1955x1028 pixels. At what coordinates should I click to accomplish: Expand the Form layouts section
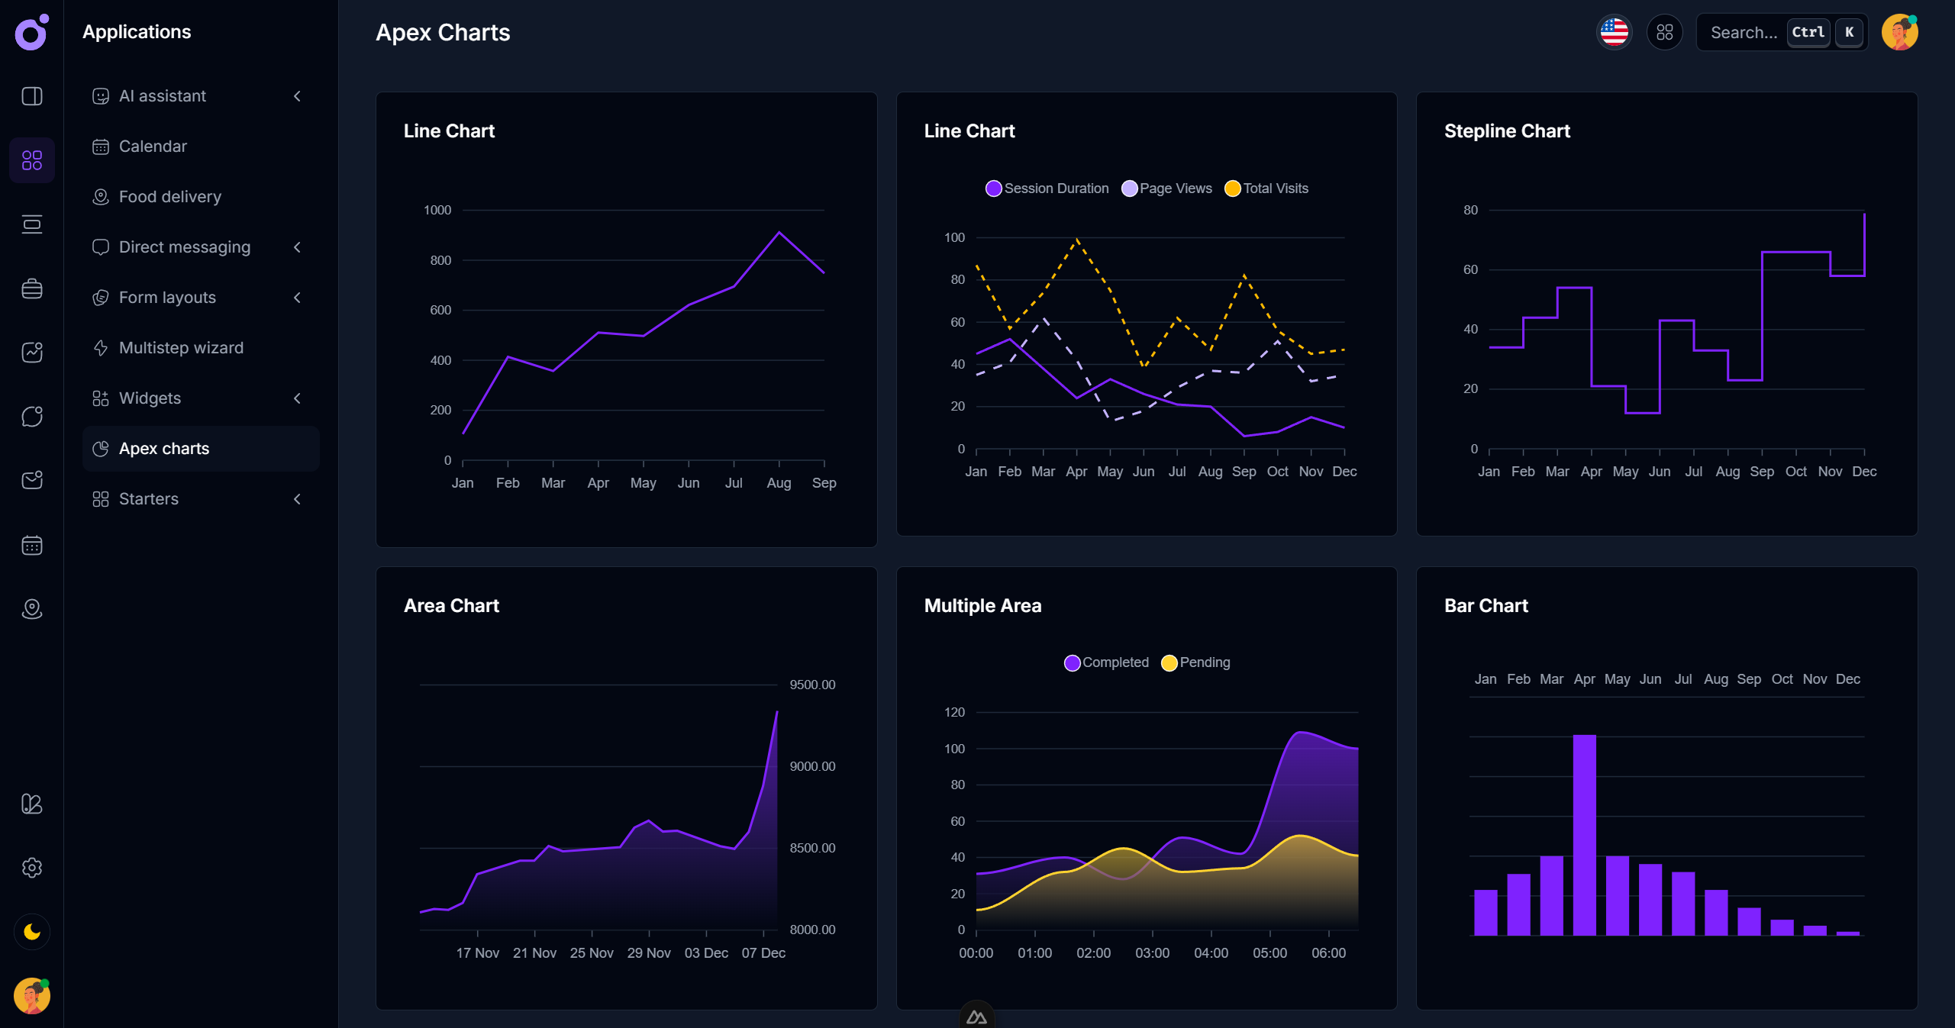(167, 297)
